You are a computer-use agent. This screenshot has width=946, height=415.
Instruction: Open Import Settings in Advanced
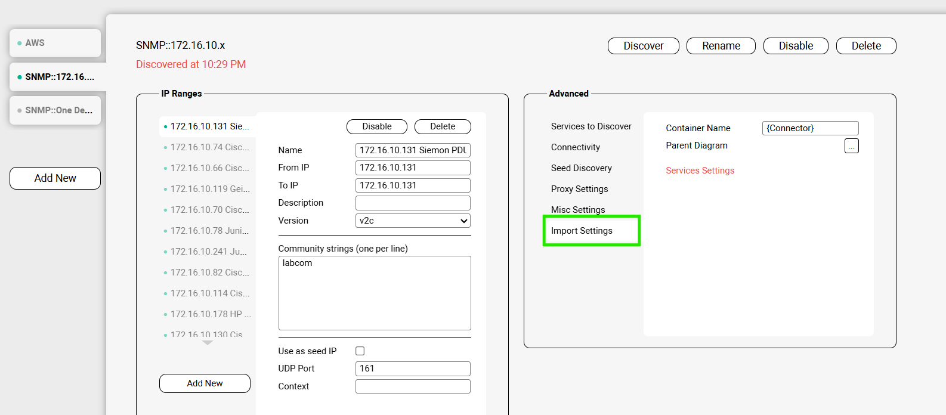[582, 231]
